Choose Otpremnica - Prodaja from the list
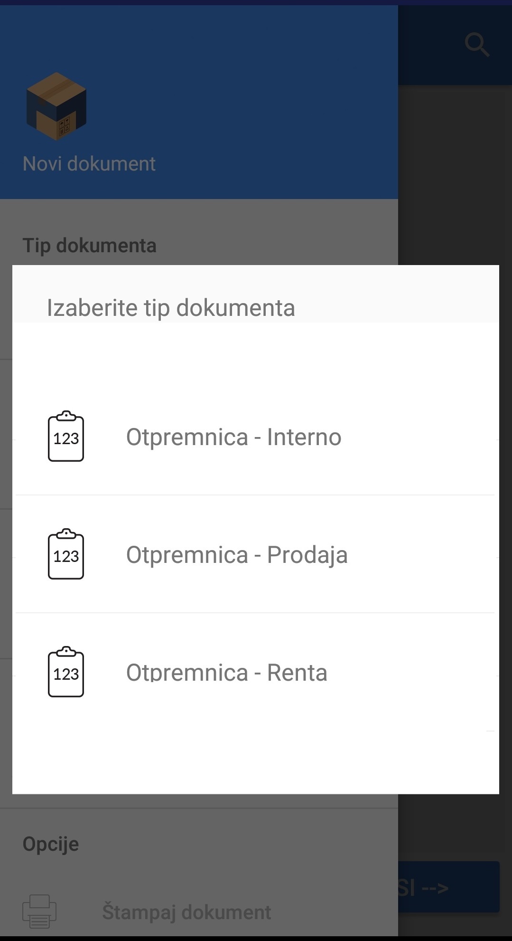This screenshot has height=941, width=512. 236,555
